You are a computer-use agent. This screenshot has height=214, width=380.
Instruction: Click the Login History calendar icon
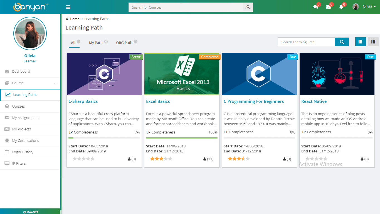[7, 152]
